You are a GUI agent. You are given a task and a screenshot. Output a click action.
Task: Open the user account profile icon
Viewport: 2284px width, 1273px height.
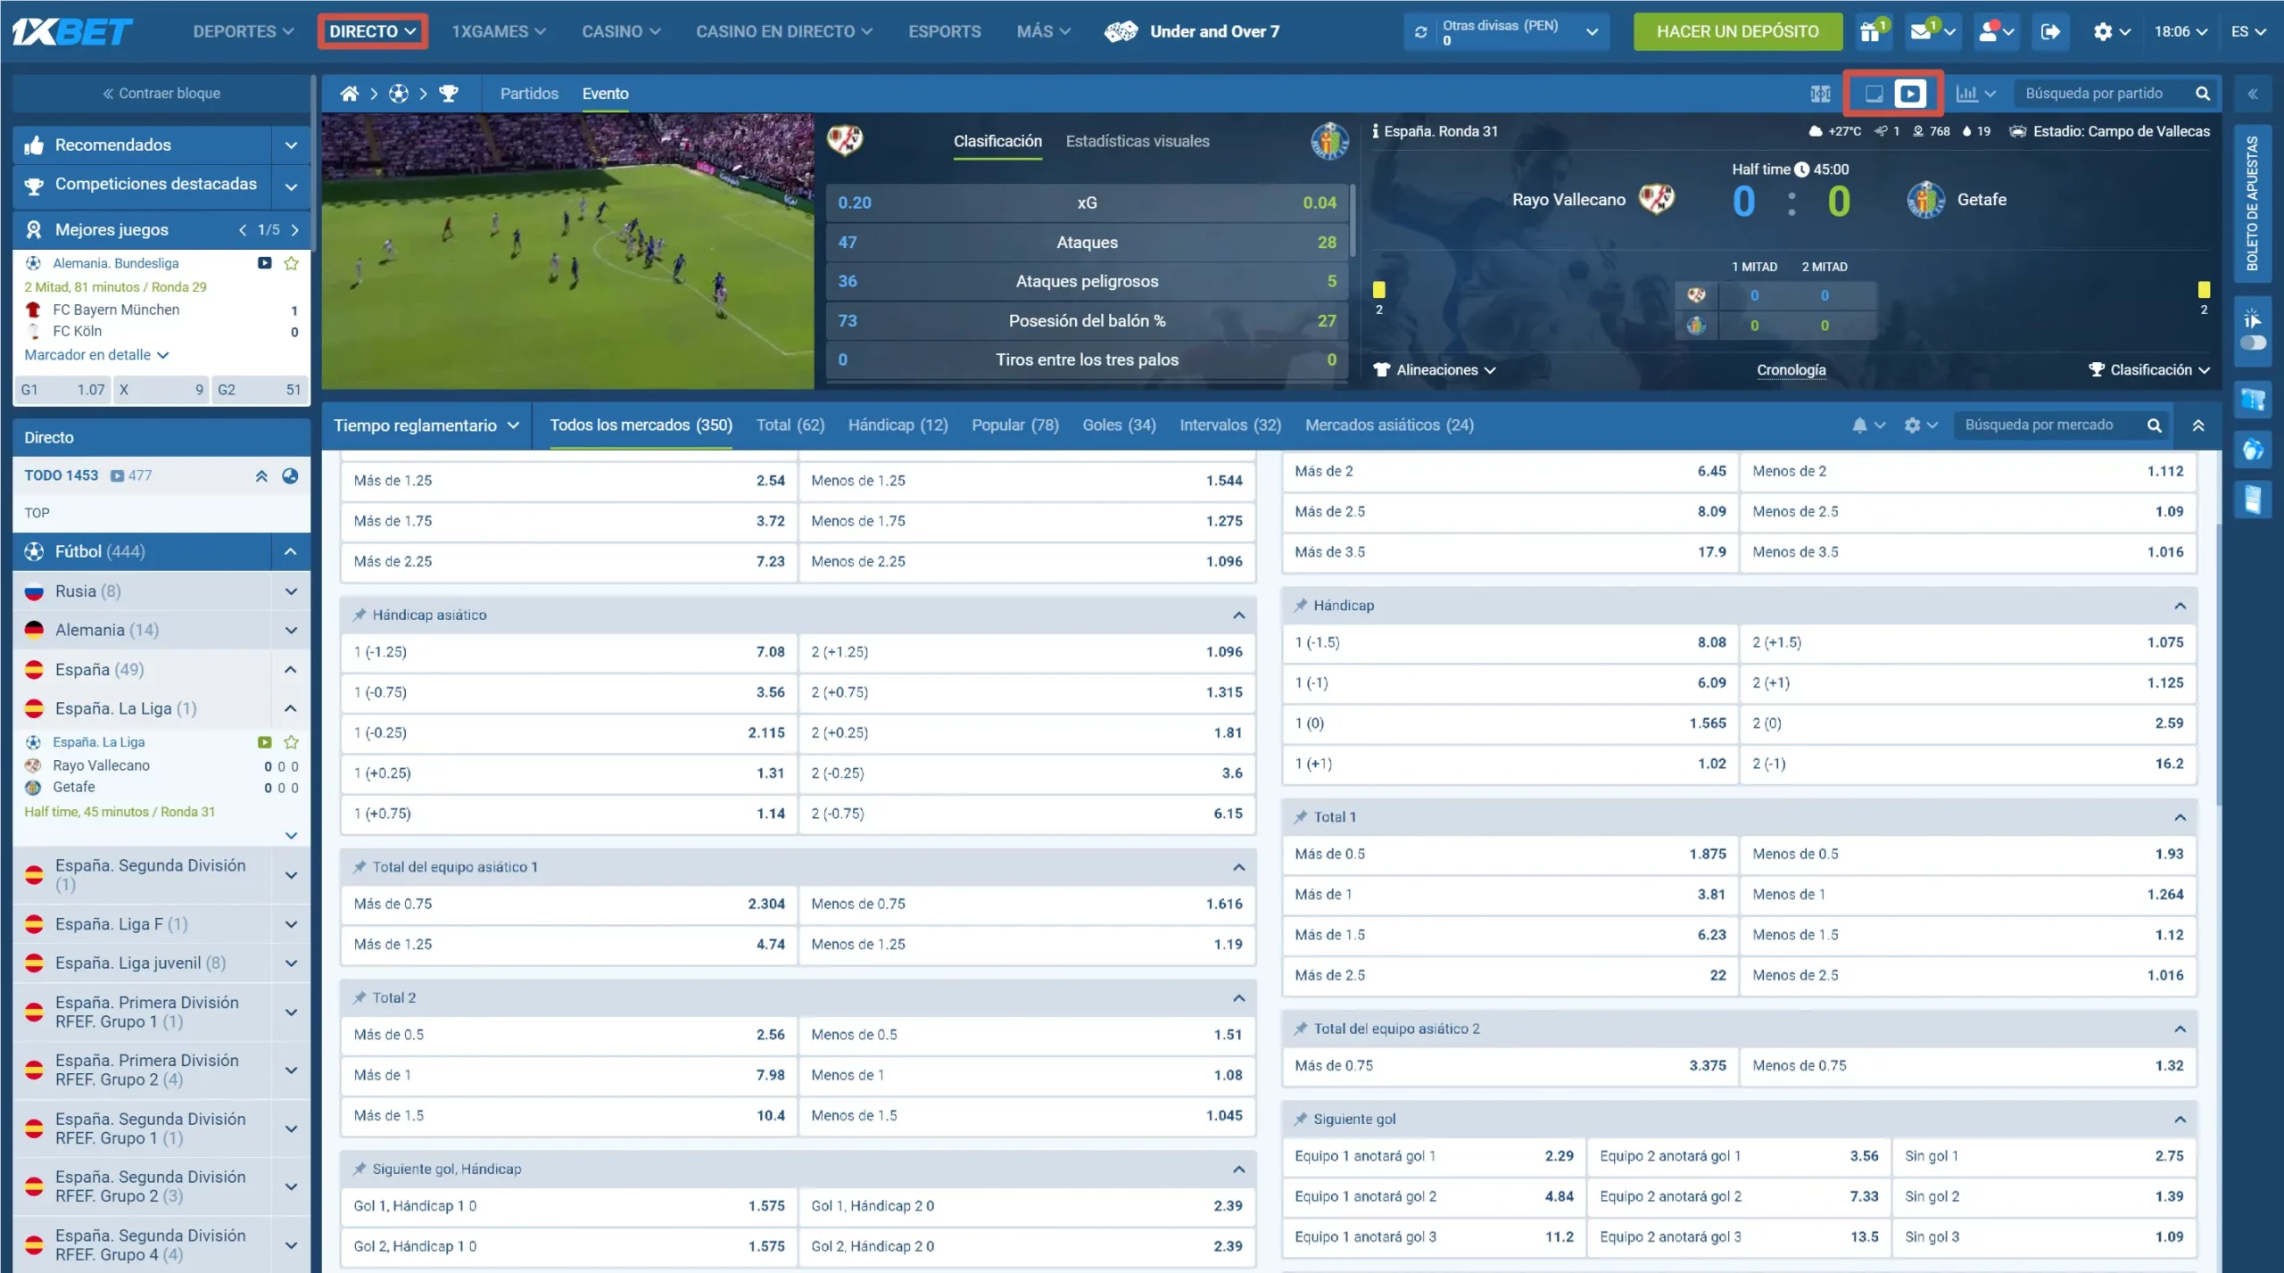pyautogui.click(x=1989, y=31)
